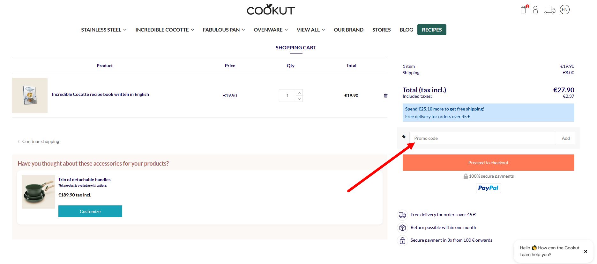Go to the Cookut logo homepage
597x264 pixels.
pyautogui.click(x=271, y=10)
